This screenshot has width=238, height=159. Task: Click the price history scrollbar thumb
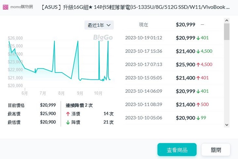(x=227, y=31)
